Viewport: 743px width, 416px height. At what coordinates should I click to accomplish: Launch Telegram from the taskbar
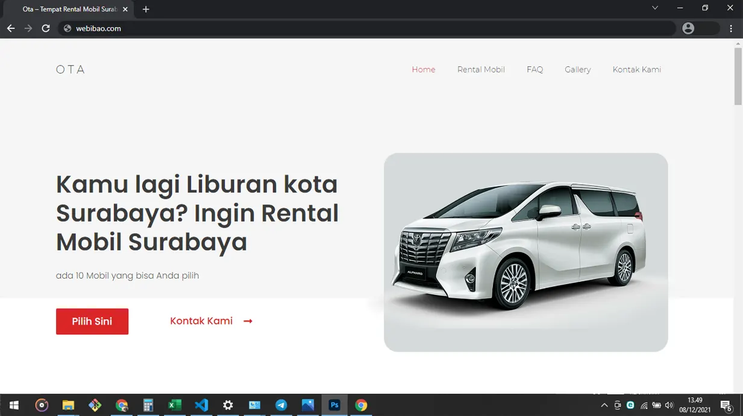pos(281,405)
